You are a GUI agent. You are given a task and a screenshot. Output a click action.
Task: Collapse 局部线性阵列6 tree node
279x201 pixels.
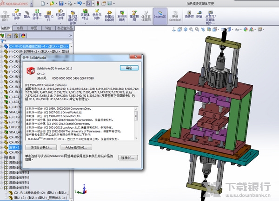(1, 188)
